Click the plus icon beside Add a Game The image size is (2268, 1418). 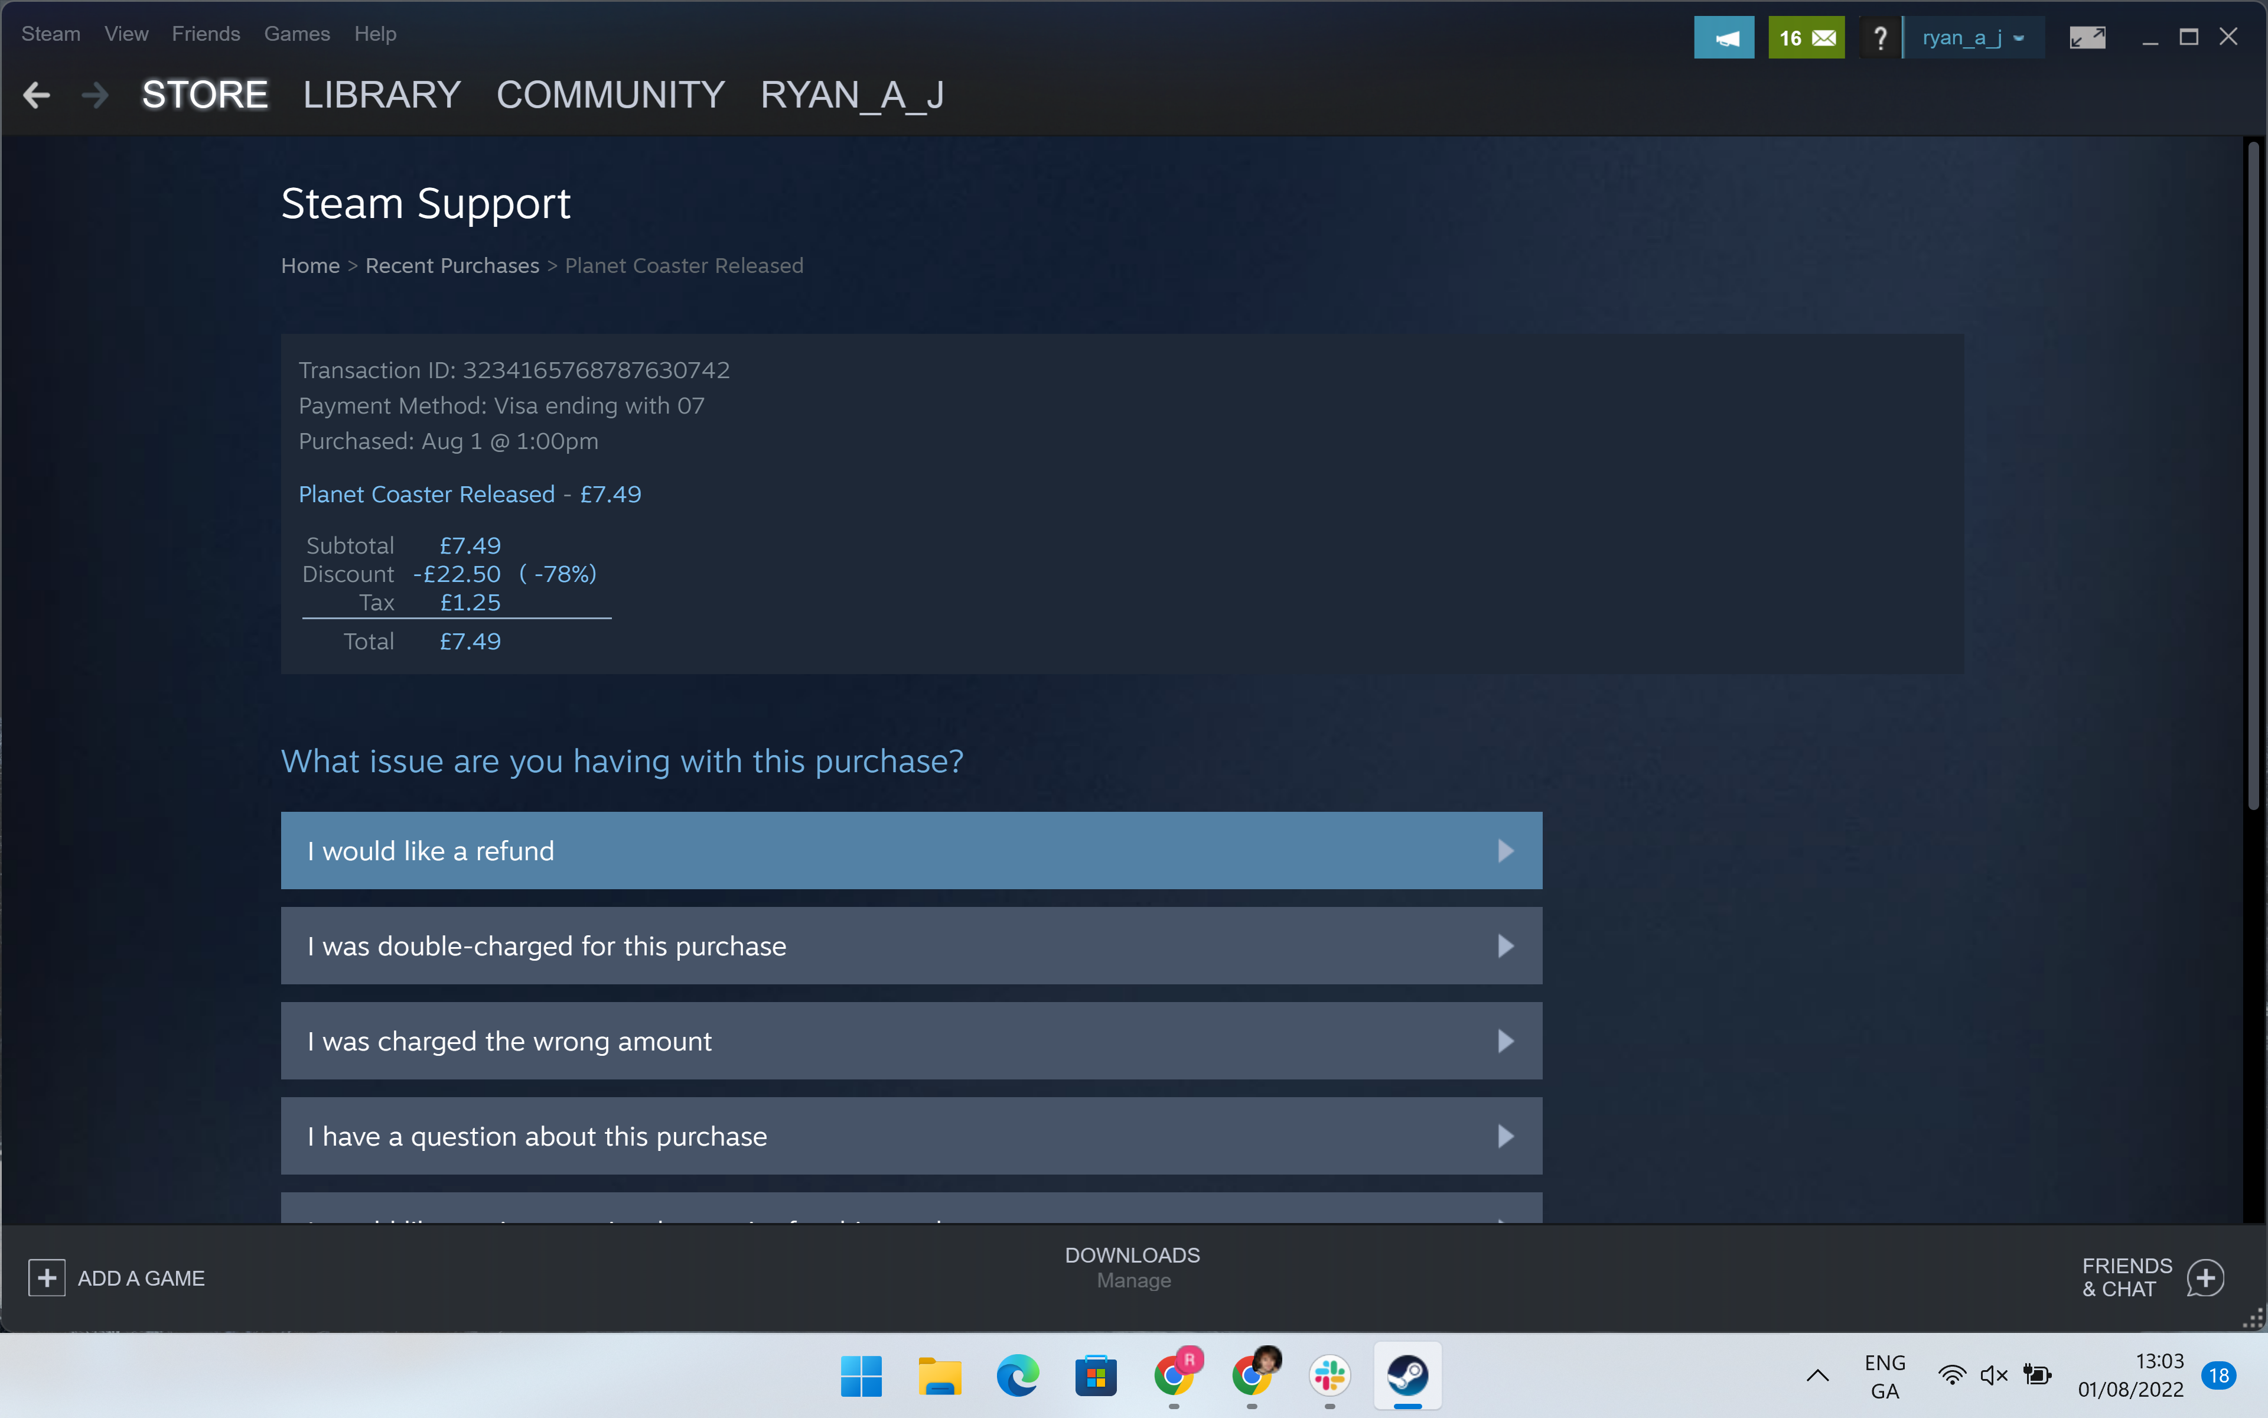(x=47, y=1277)
